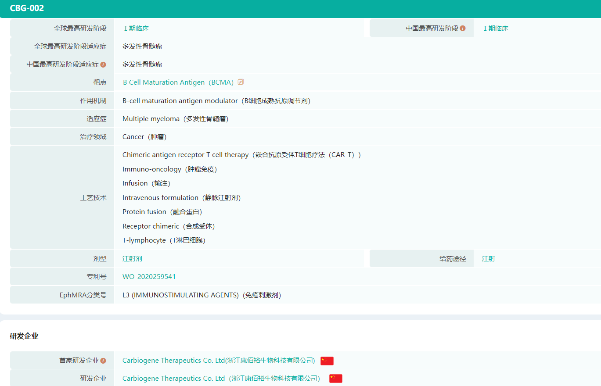Select Chimeric antigen receptor T cell therapy text

click(185, 155)
